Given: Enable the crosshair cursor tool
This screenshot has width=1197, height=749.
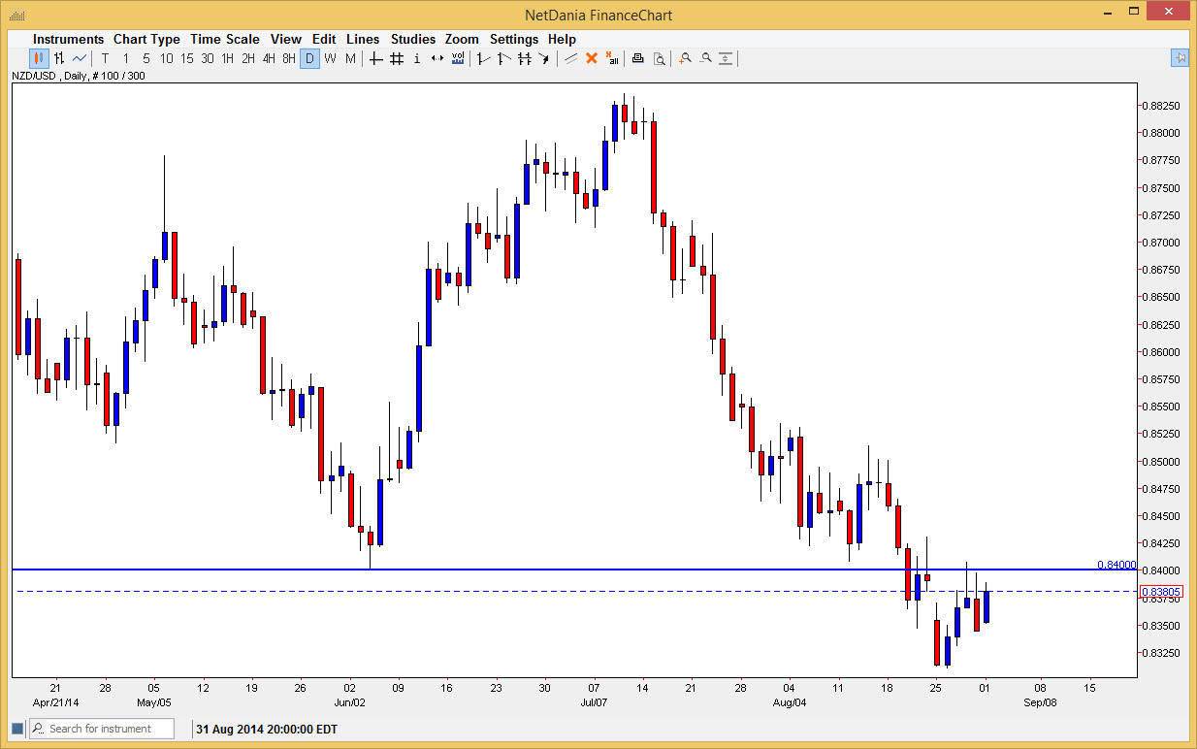Looking at the screenshot, I should coord(376,58).
